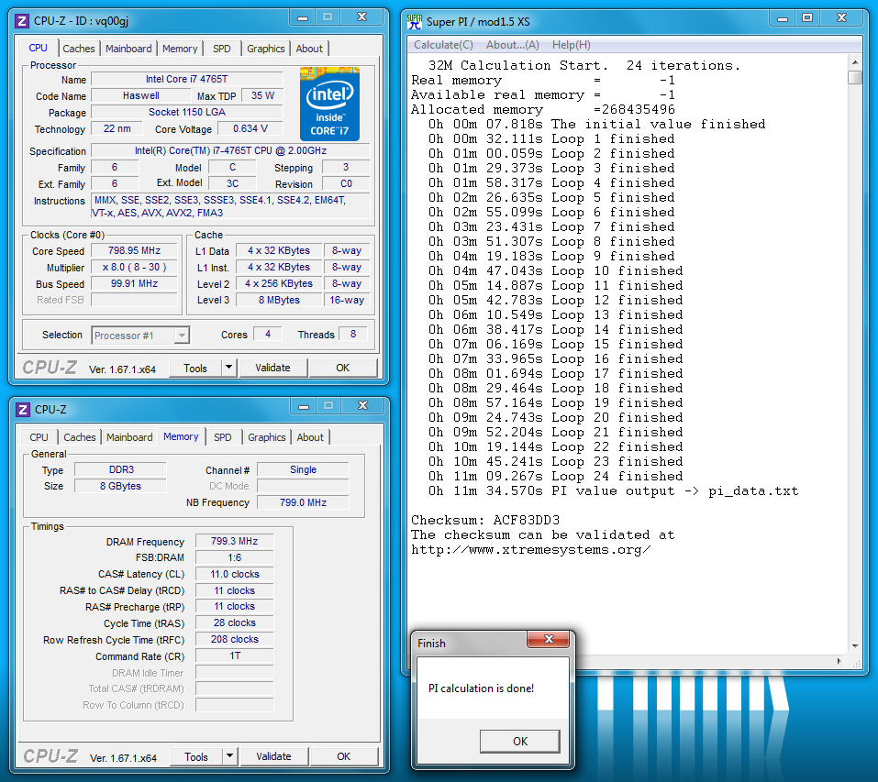The width and height of the screenshot is (878, 782).
Task: Click the Level 3 8 MBytes cache value
Action: 279,300
